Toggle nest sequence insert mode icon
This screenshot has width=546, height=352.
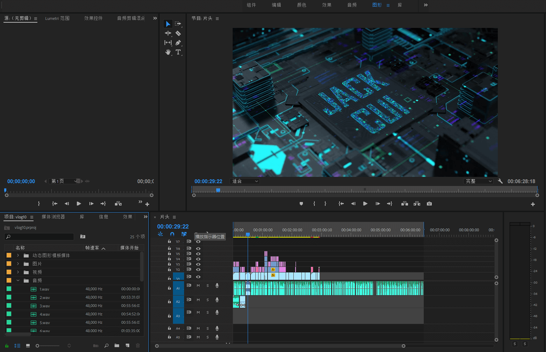coord(160,234)
